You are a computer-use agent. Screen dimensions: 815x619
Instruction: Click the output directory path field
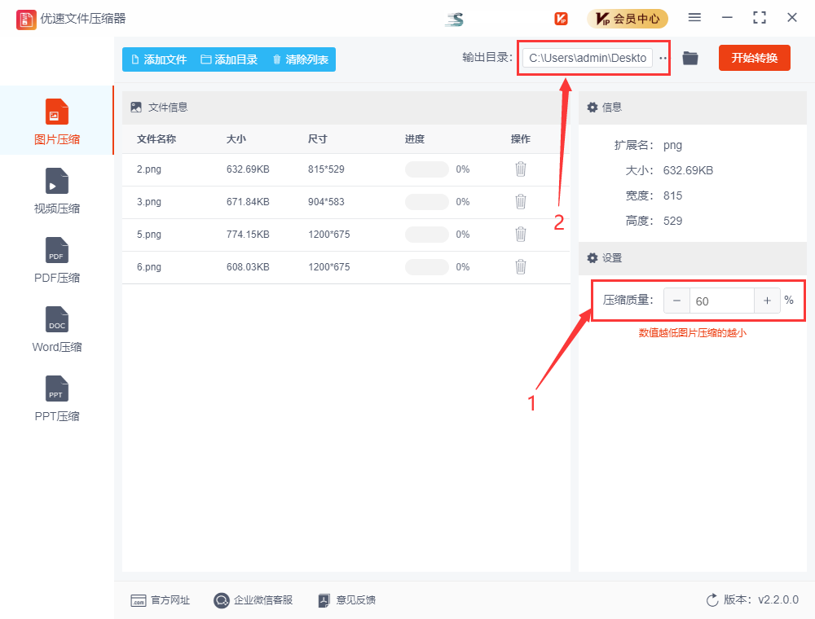click(587, 58)
